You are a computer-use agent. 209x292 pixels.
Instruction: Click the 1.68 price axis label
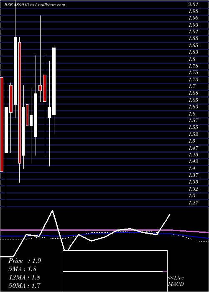(193, 93)
